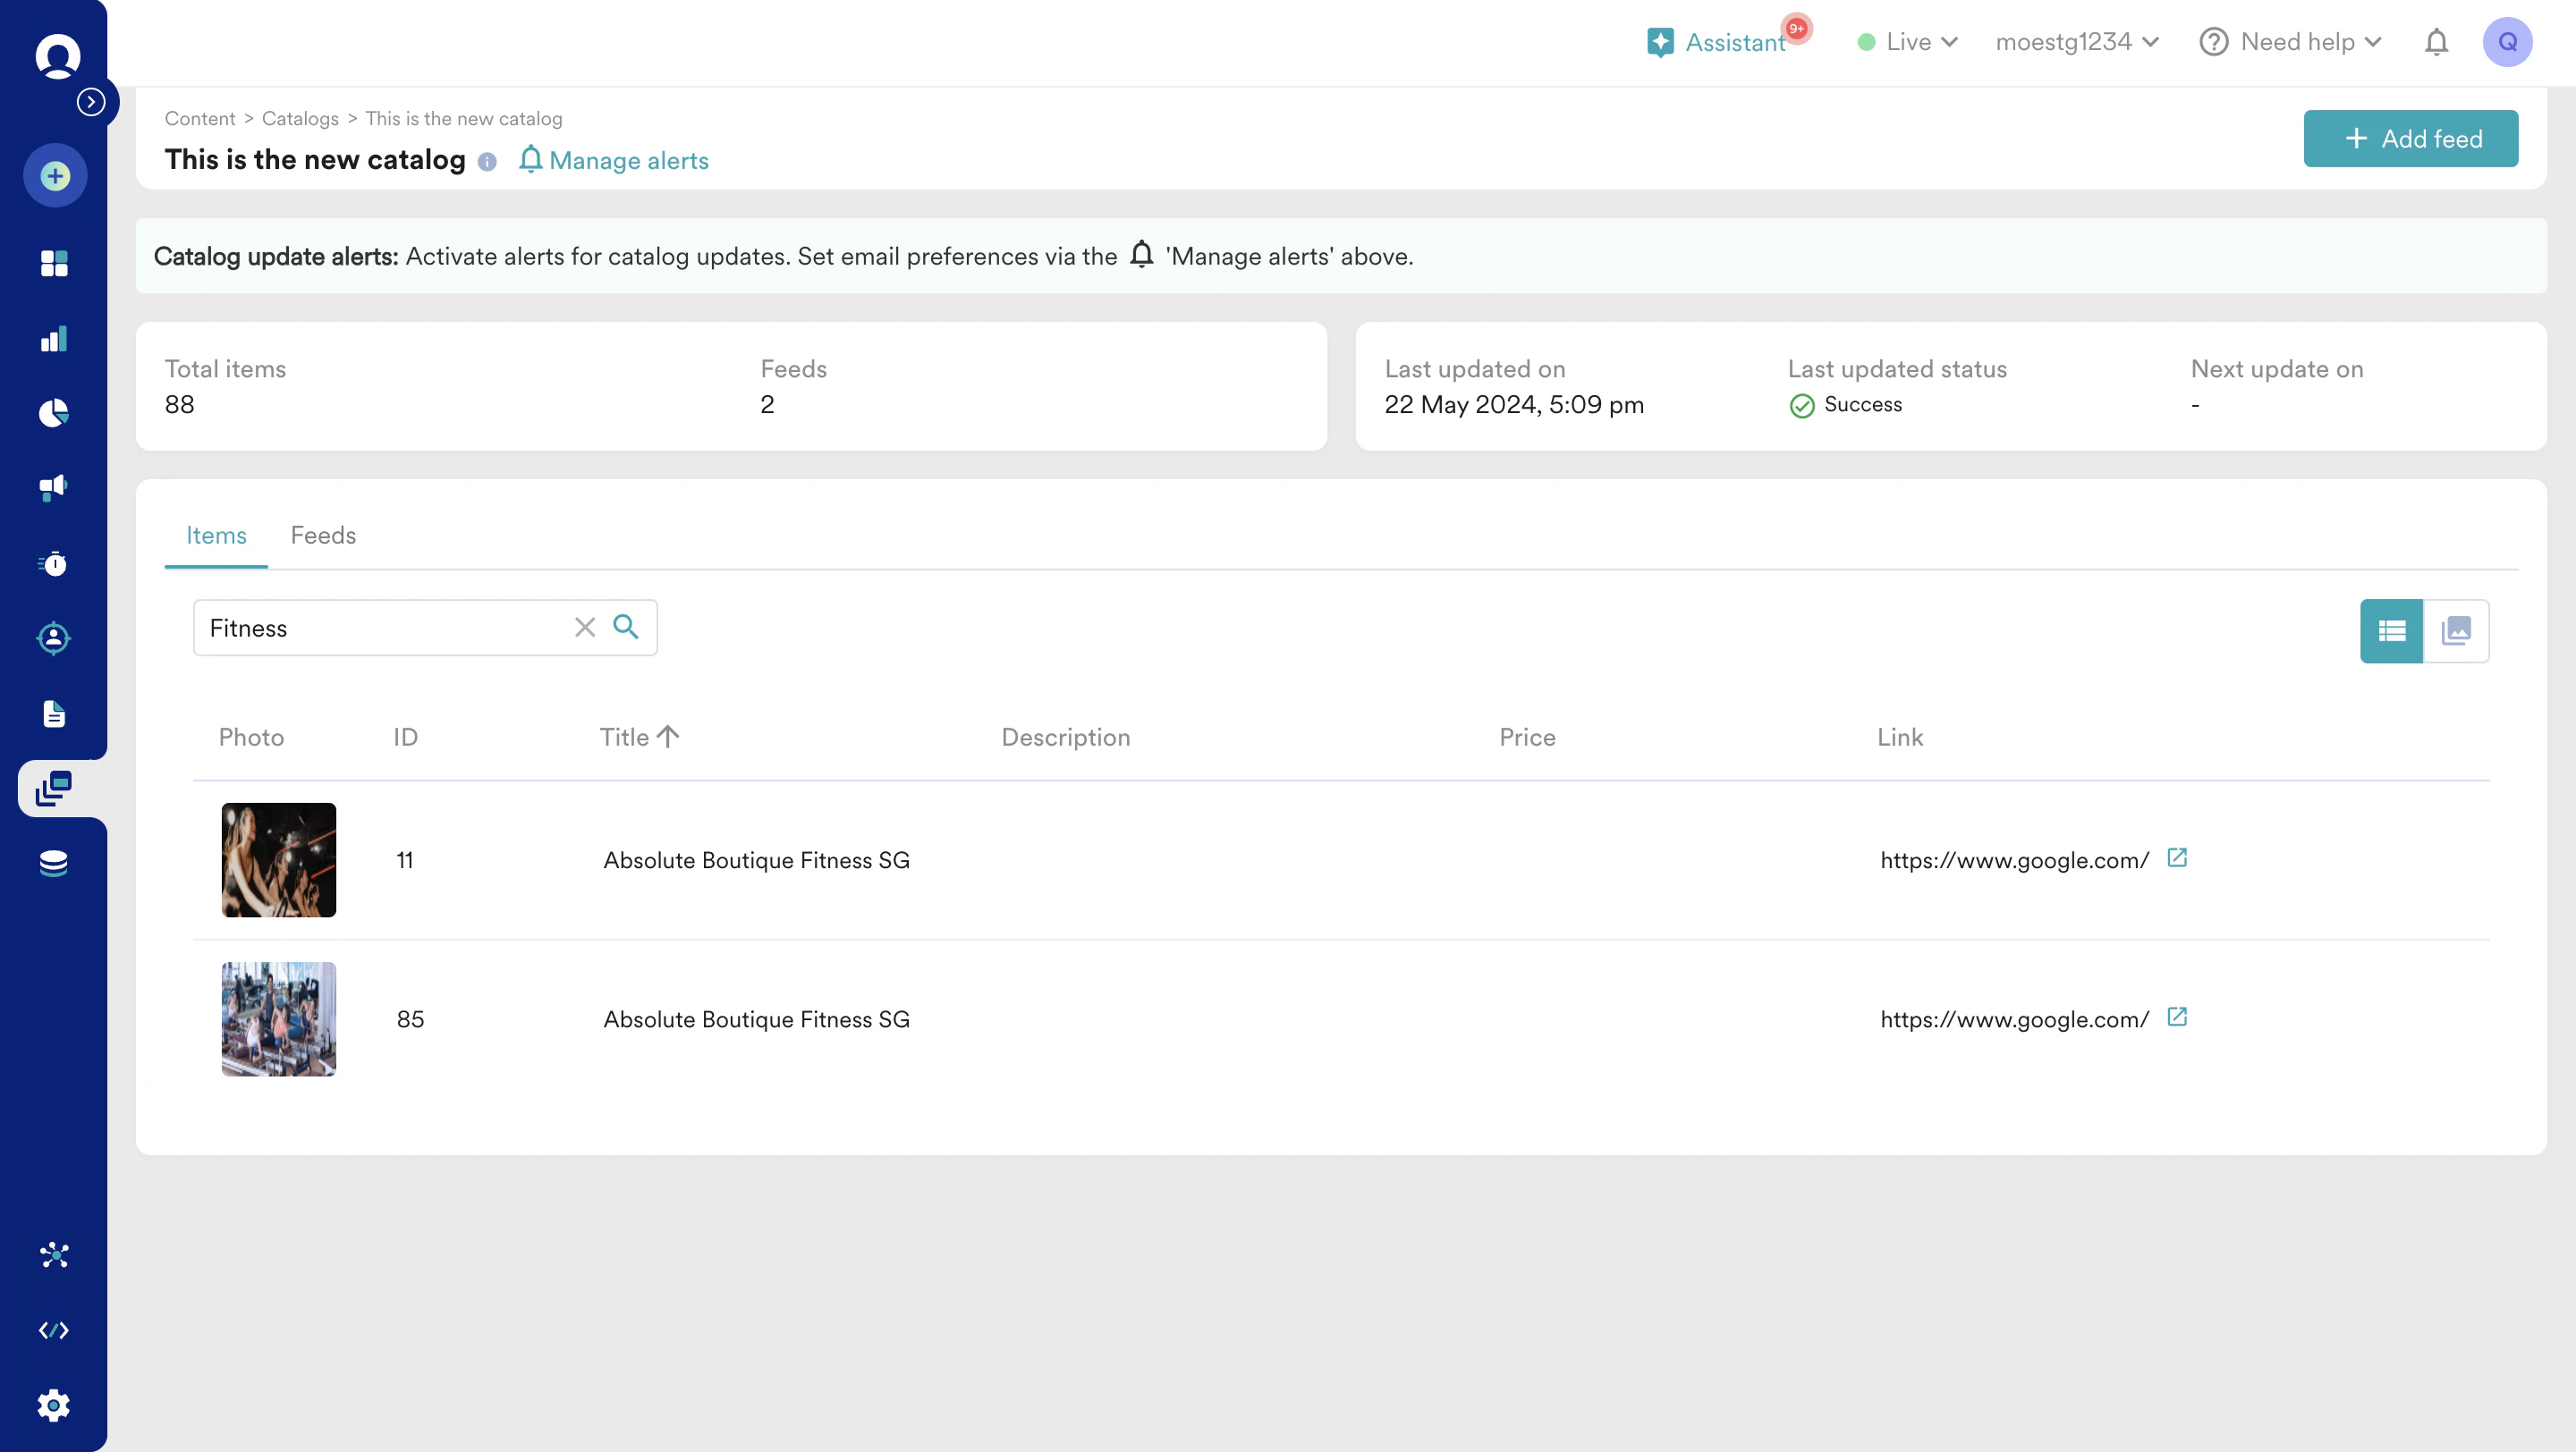Select the Items tab
The height and width of the screenshot is (1452, 2576).
(x=216, y=536)
